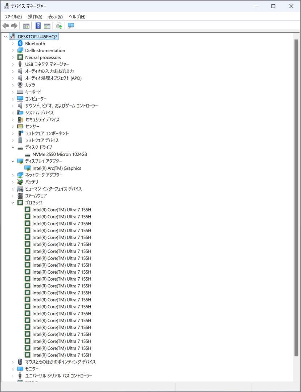Select the オーディオ処理オブジェクト (APO) row
Screen dimensions: 301x392
53,78
